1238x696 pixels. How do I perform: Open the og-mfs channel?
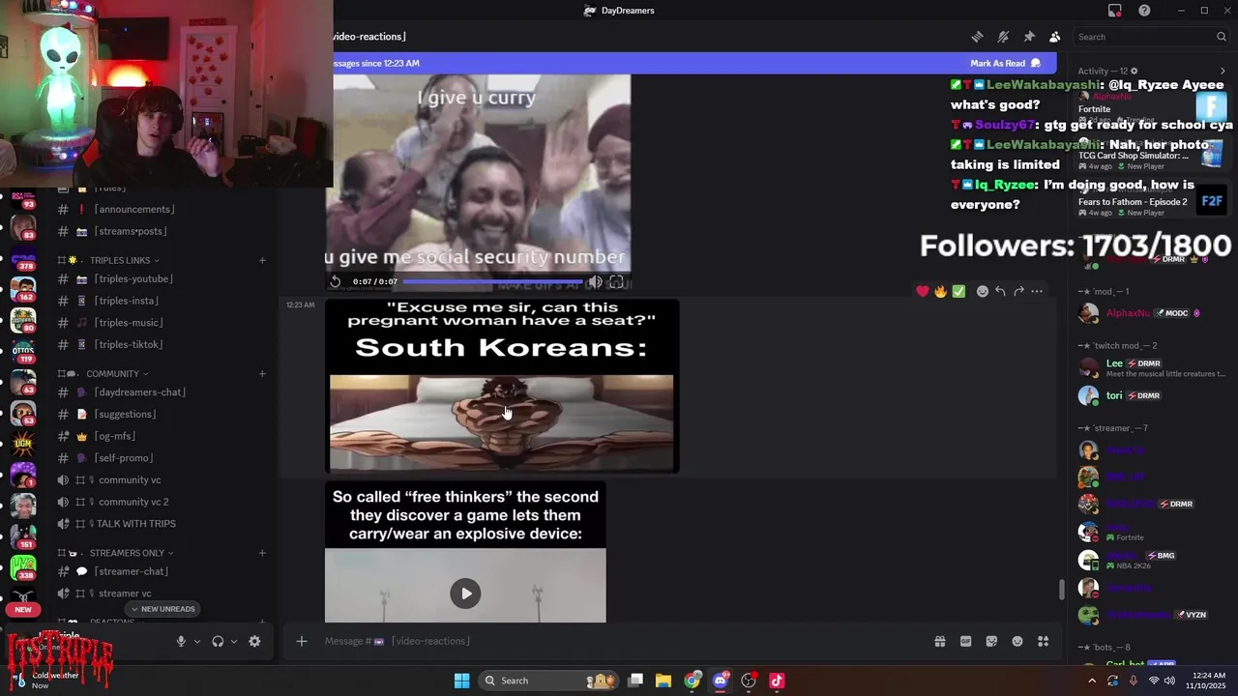pos(114,436)
